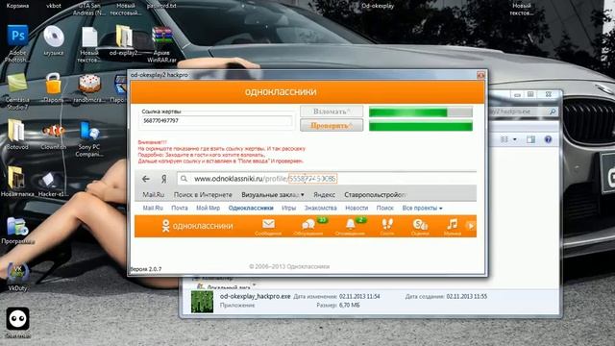Select the bold Одноклассники link in Mail.Ru bar

(251, 208)
